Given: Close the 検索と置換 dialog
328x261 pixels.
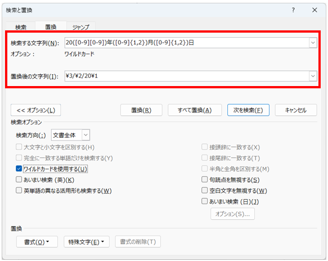Looking at the screenshot, I should 314,10.
